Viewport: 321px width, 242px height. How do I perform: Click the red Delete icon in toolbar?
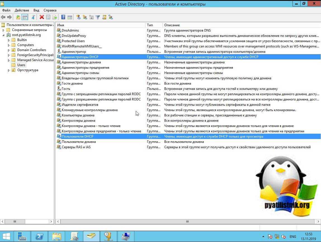pos(42,17)
